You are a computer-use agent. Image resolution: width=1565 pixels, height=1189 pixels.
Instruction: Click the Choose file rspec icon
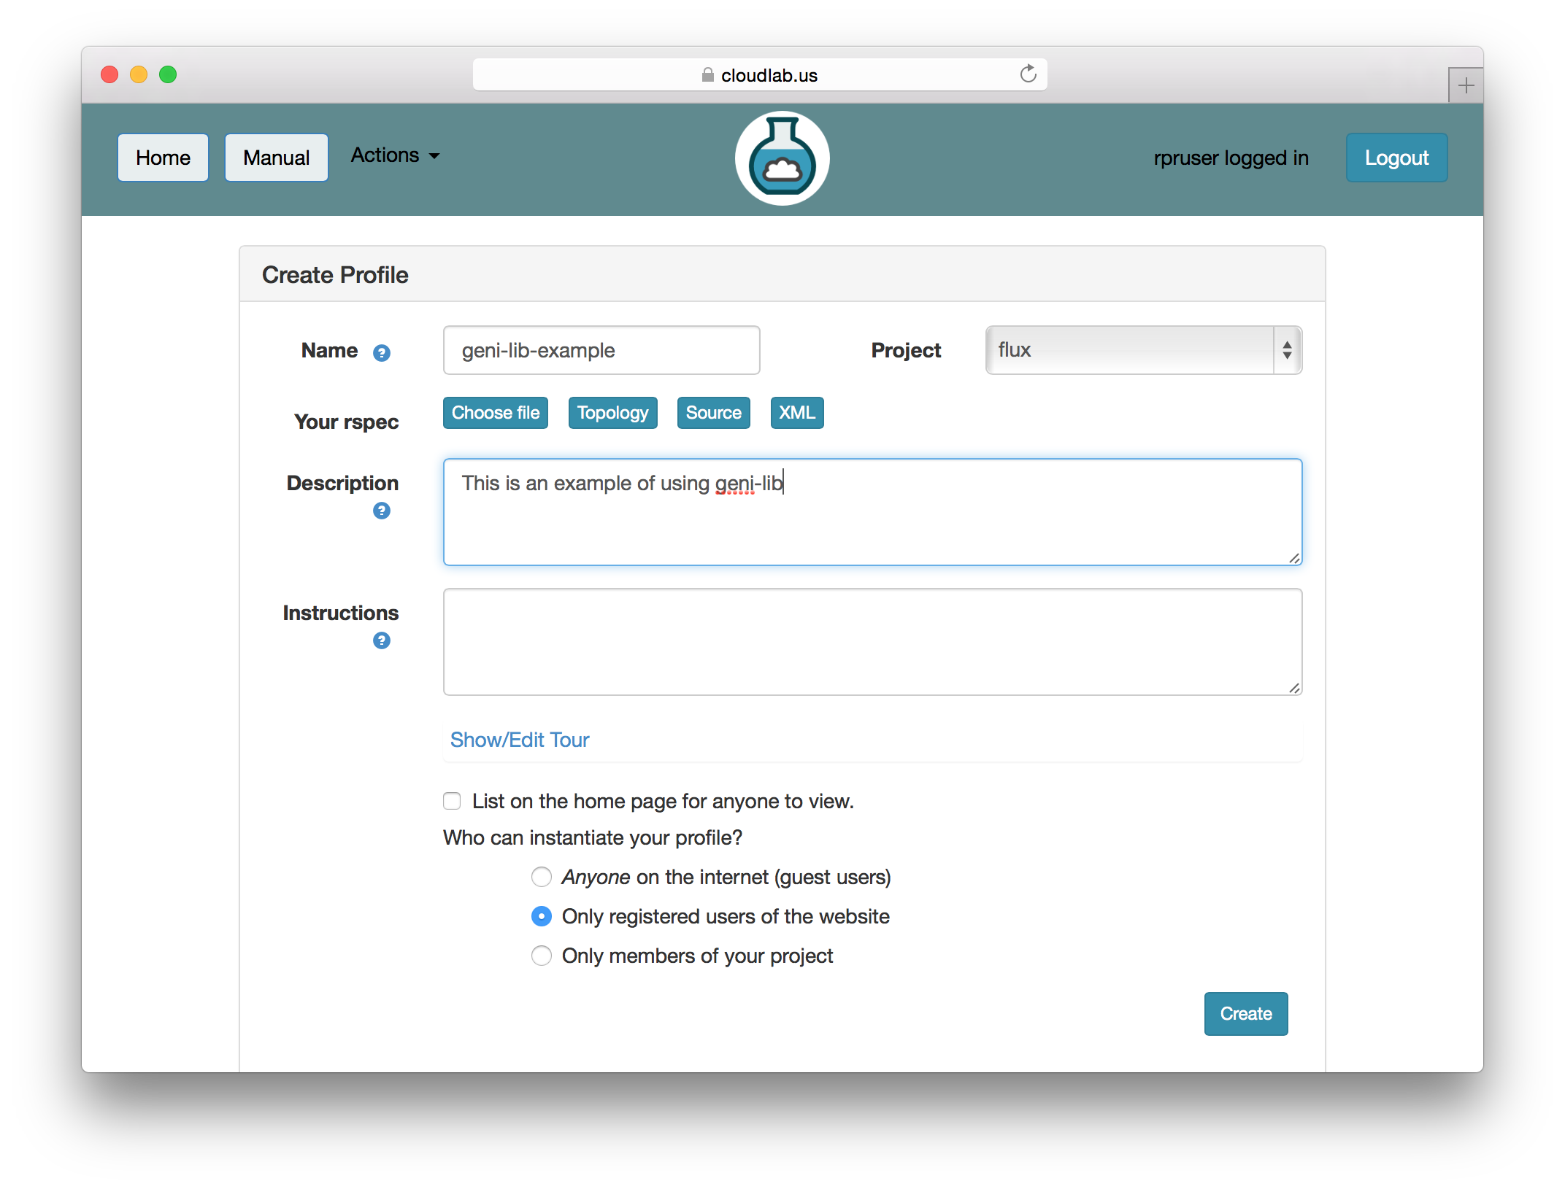click(495, 412)
